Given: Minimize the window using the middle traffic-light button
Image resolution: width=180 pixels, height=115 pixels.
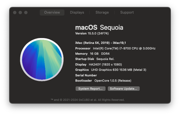Looking at the screenshot, I should (x=20, y=12).
